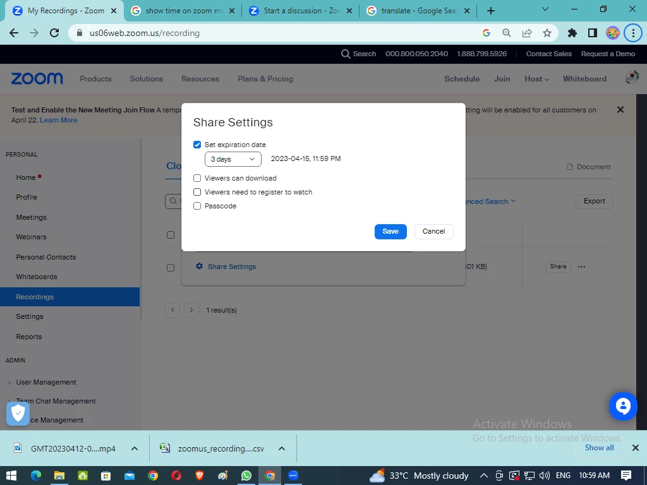Open the Products menu
This screenshot has height=485, width=647.
[x=96, y=79]
